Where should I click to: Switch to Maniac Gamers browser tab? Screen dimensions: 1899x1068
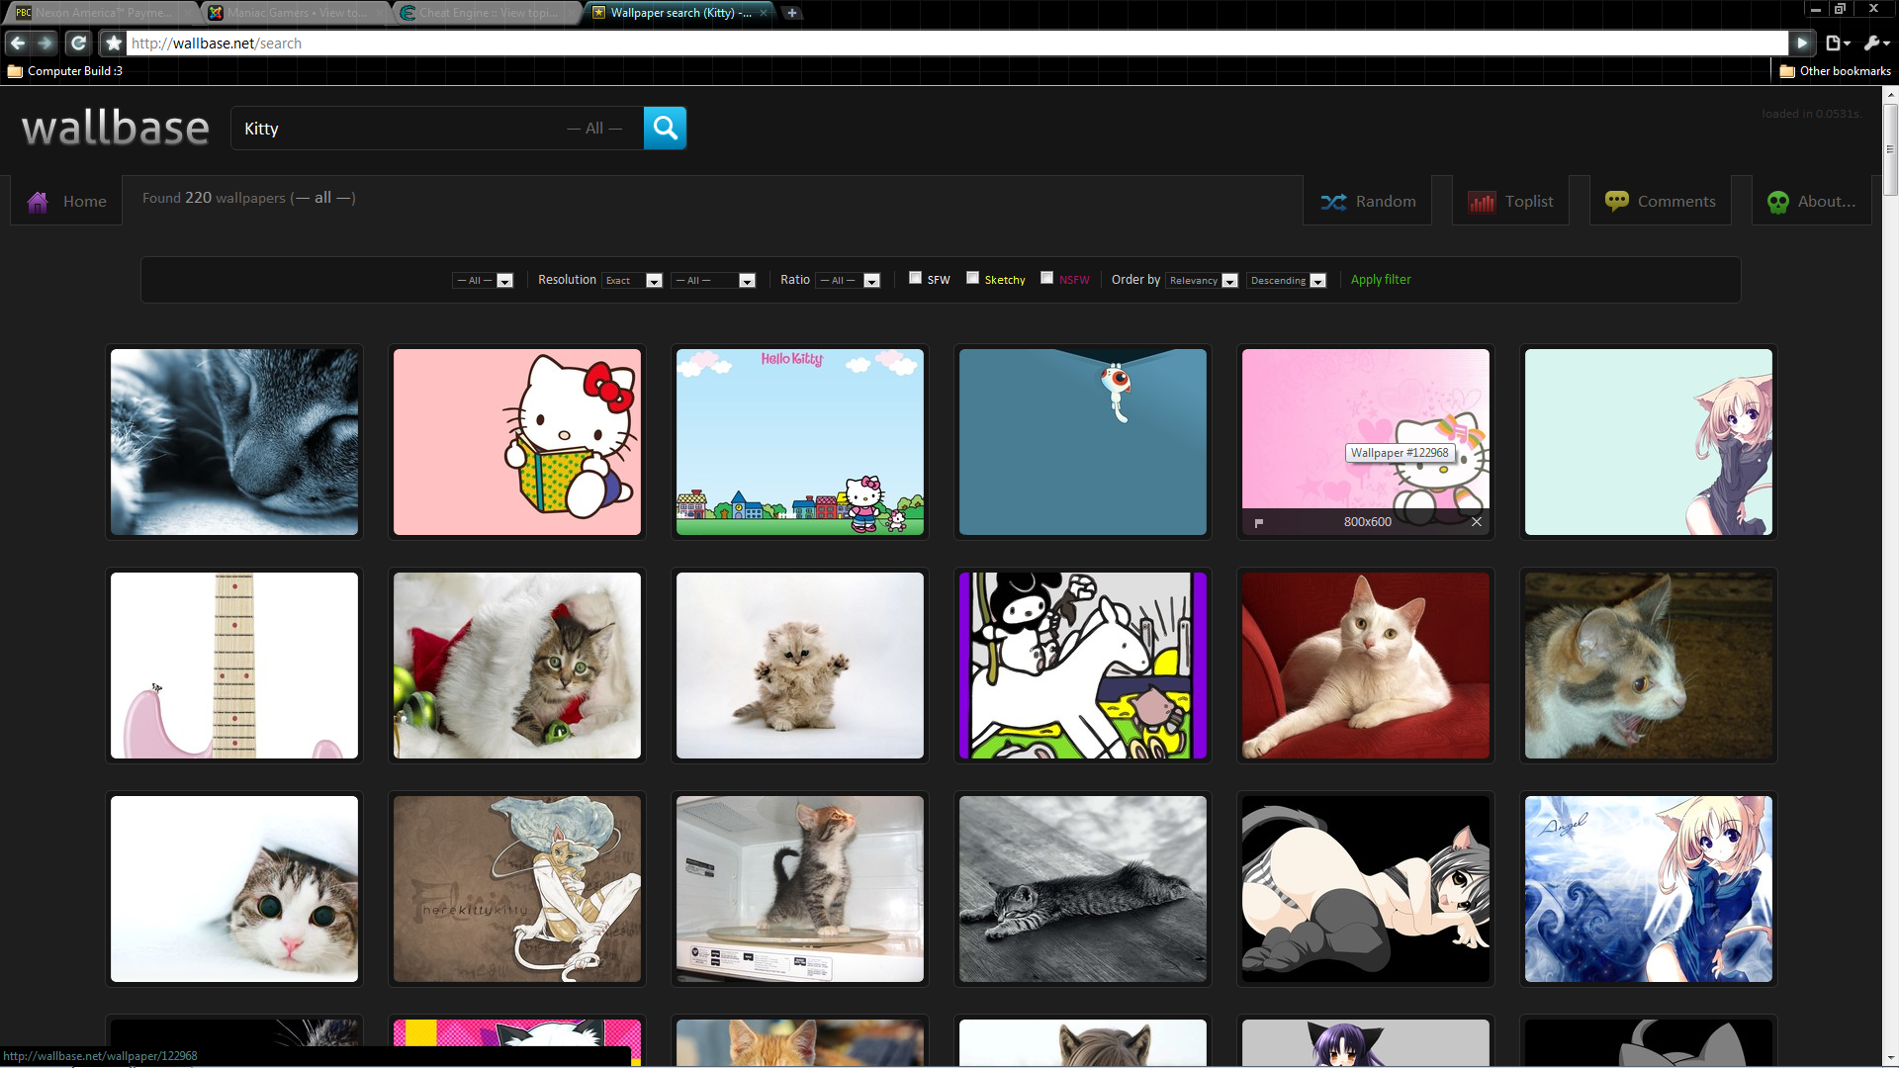pyautogui.click(x=294, y=13)
